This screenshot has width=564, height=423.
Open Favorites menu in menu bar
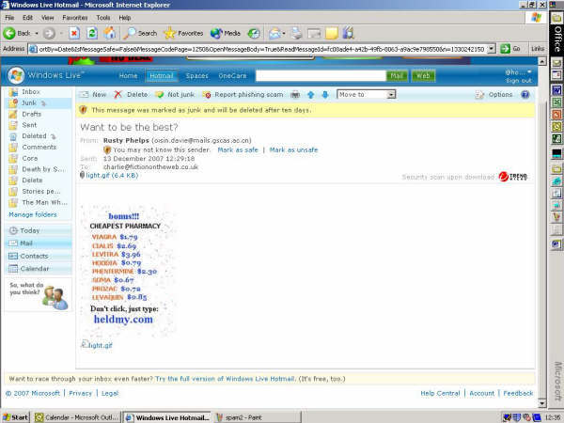coord(75,18)
